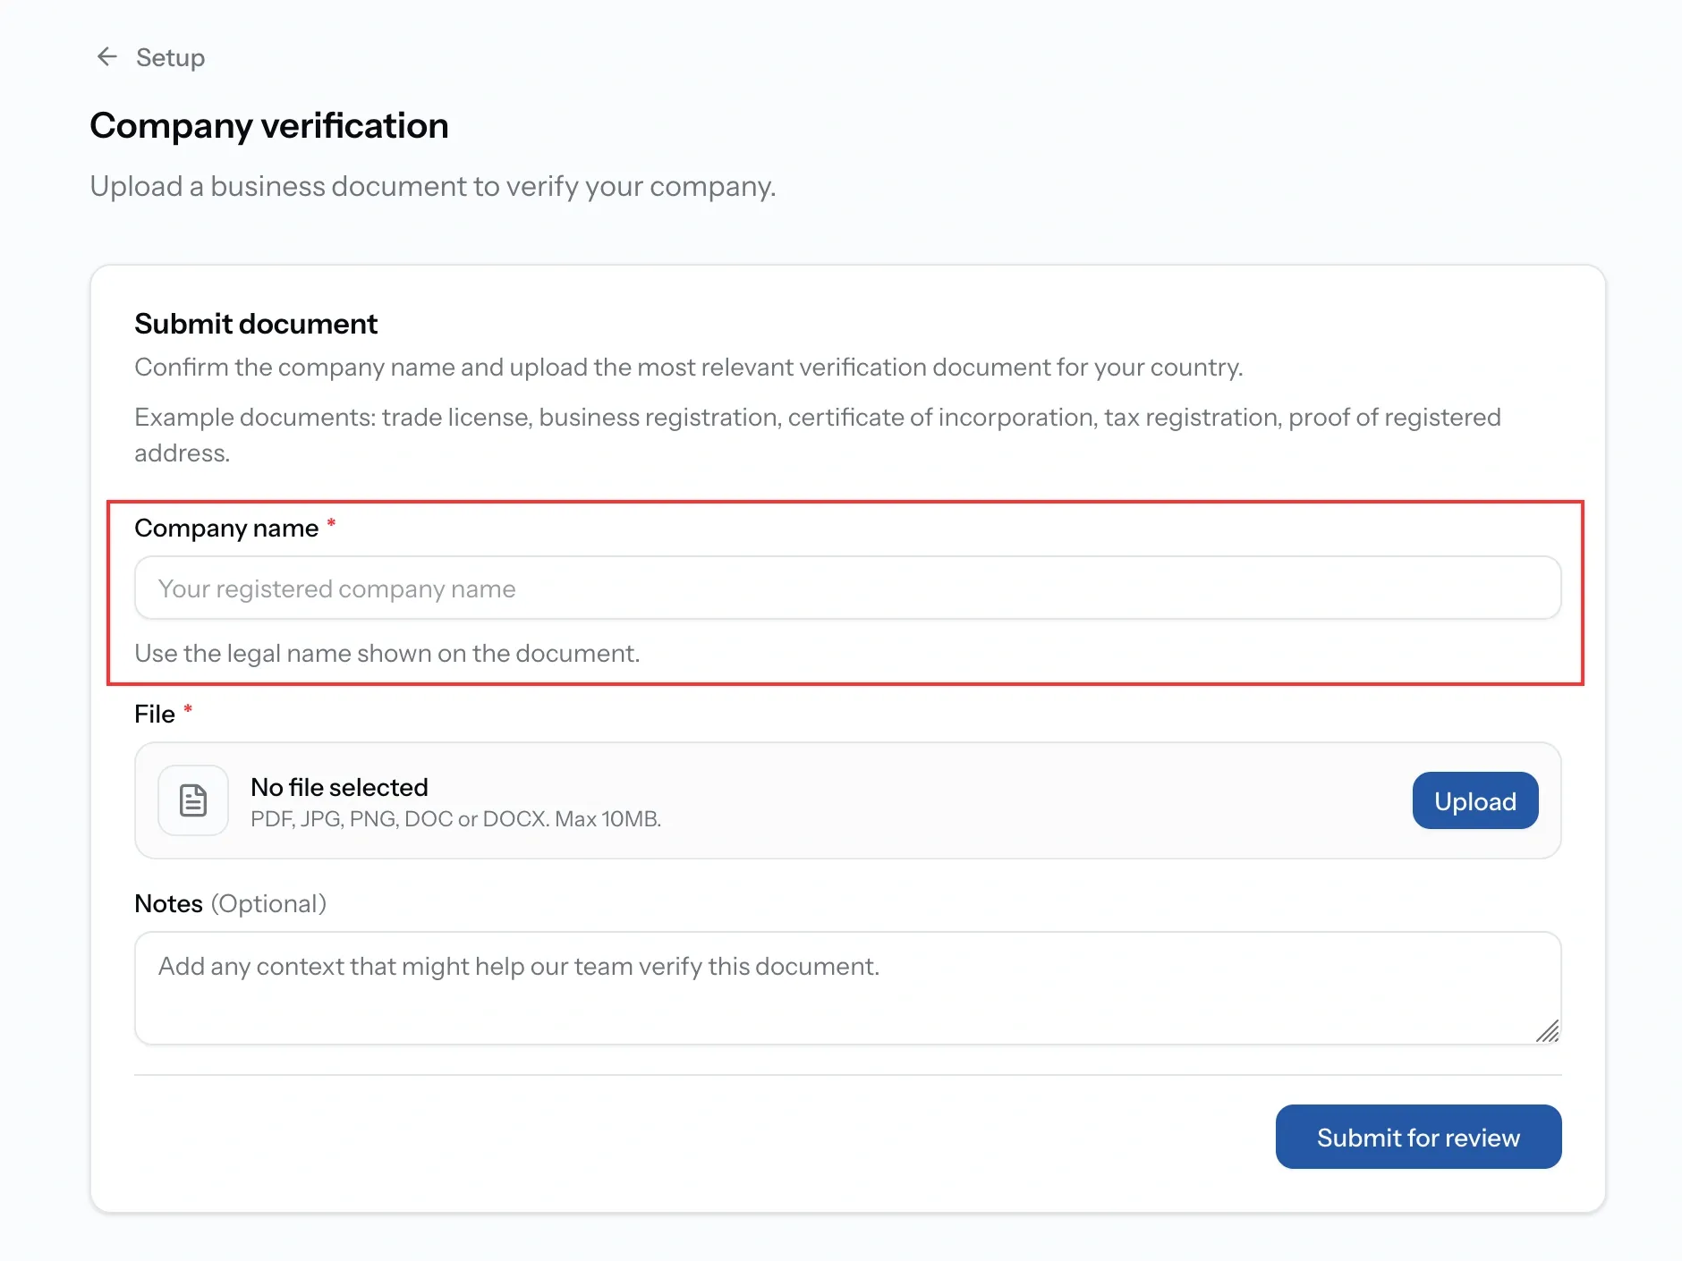Click 'Use the legal name shown' hint

point(387,653)
